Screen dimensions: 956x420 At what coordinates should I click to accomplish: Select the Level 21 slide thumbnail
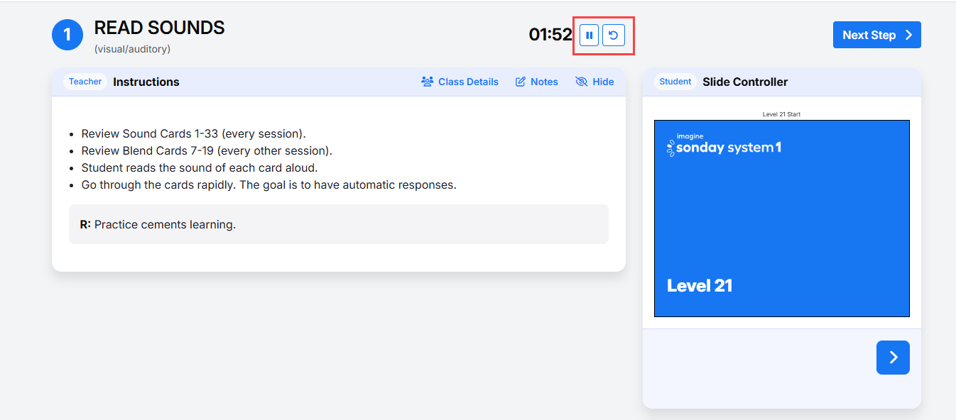tap(781, 219)
